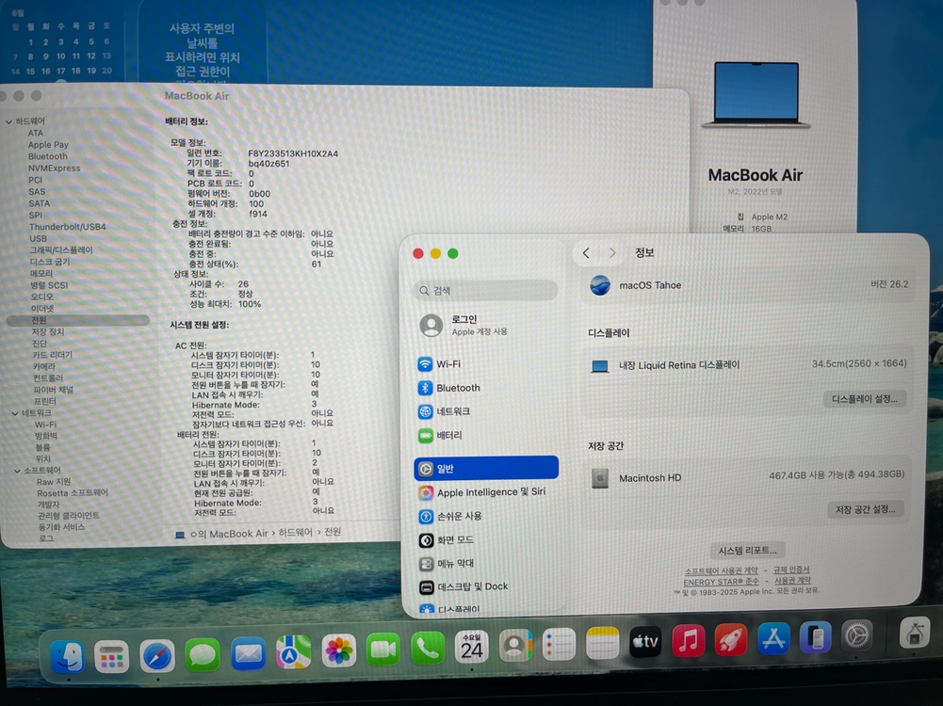The image size is (943, 706).
Task: Open Contacts from the Dock
Action: point(515,646)
